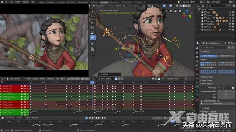236x132 pixels.
Task: Select the Measure ruler tool
Action: pyautogui.click(x=93, y=49)
